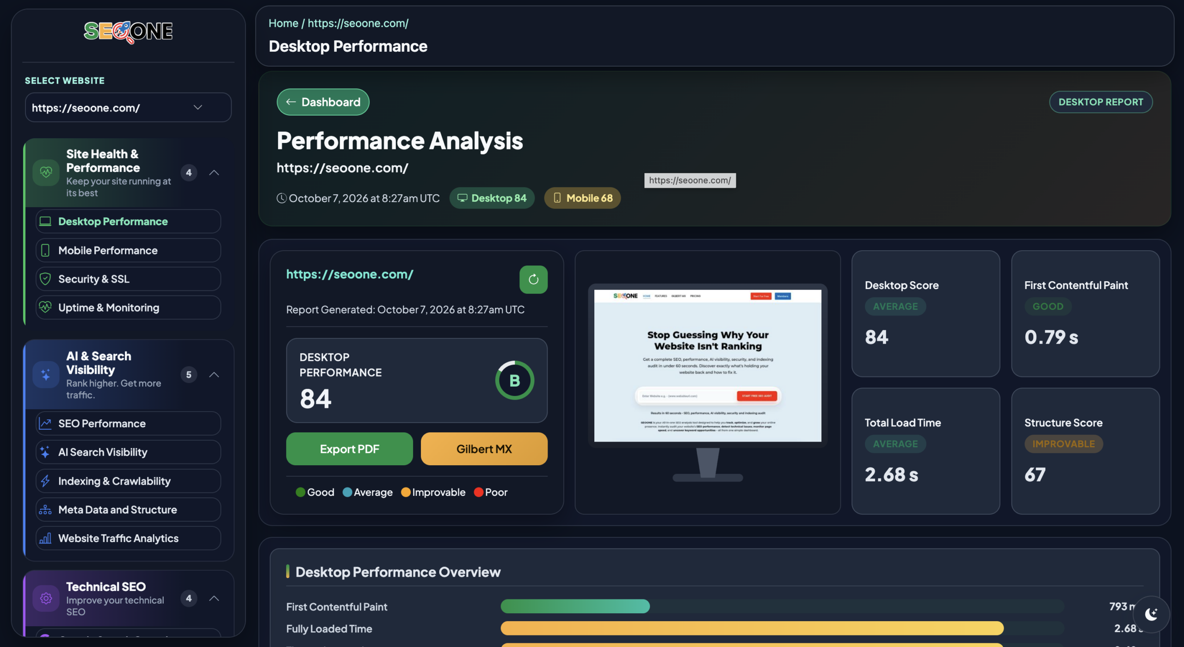Open Uptime & Monitoring menu item
This screenshot has height=647, width=1184.
tap(128, 308)
